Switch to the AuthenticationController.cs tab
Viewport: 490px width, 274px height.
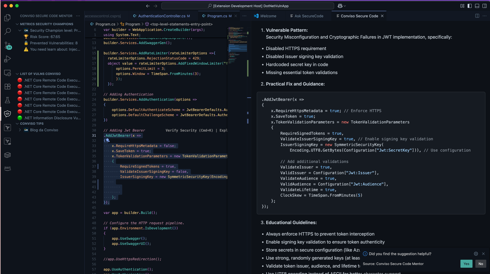point(162,16)
